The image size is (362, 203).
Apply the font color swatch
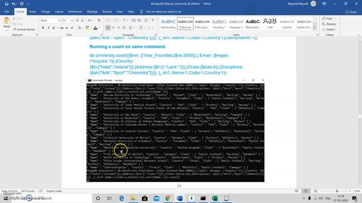coord(95,28)
